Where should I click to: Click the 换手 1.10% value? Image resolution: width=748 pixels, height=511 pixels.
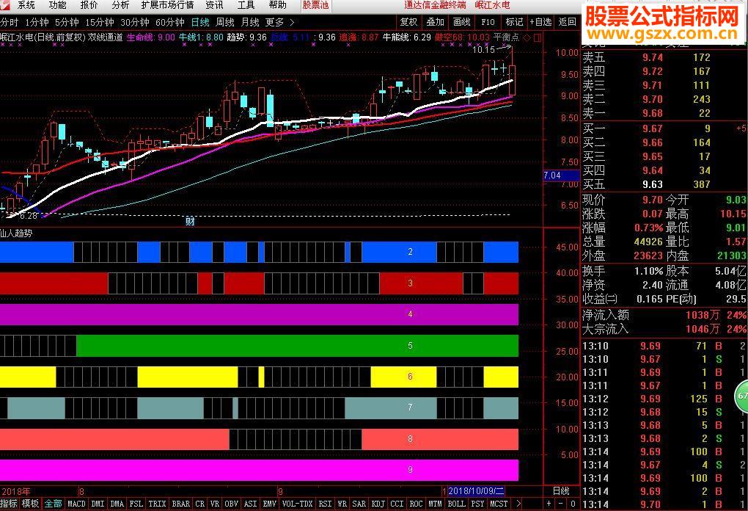pos(648,271)
